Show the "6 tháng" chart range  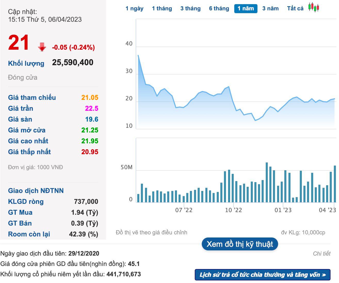(219, 9)
